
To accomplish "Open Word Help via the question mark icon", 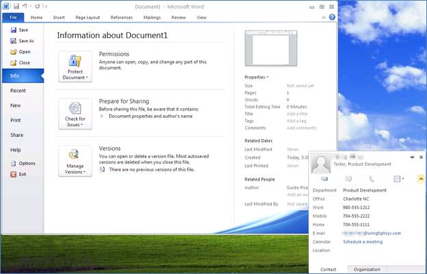I will click(332, 17).
